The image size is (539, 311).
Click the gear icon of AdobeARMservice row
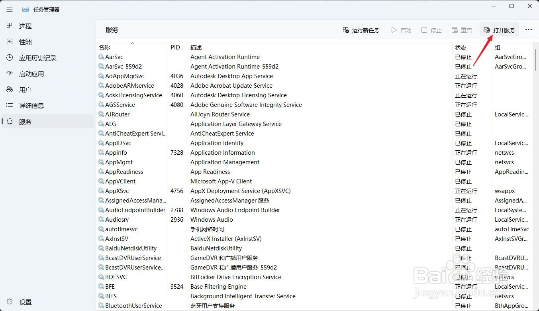(x=101, y=86)
